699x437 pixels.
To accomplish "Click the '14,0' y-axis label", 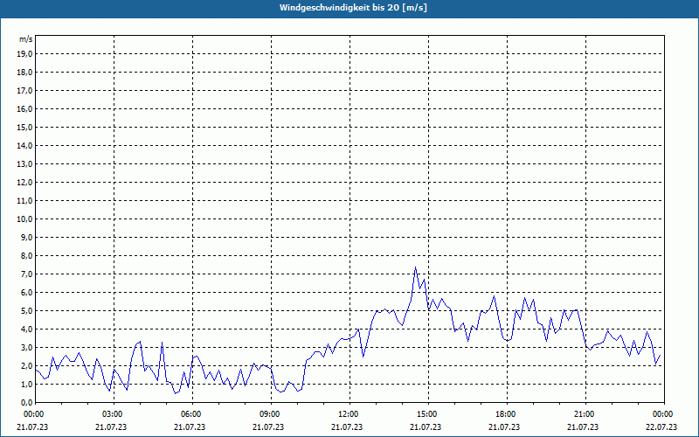I will pos(25,146).
